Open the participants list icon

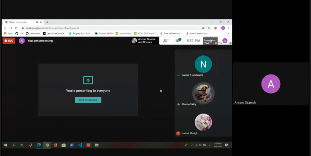tap(166, 41)
